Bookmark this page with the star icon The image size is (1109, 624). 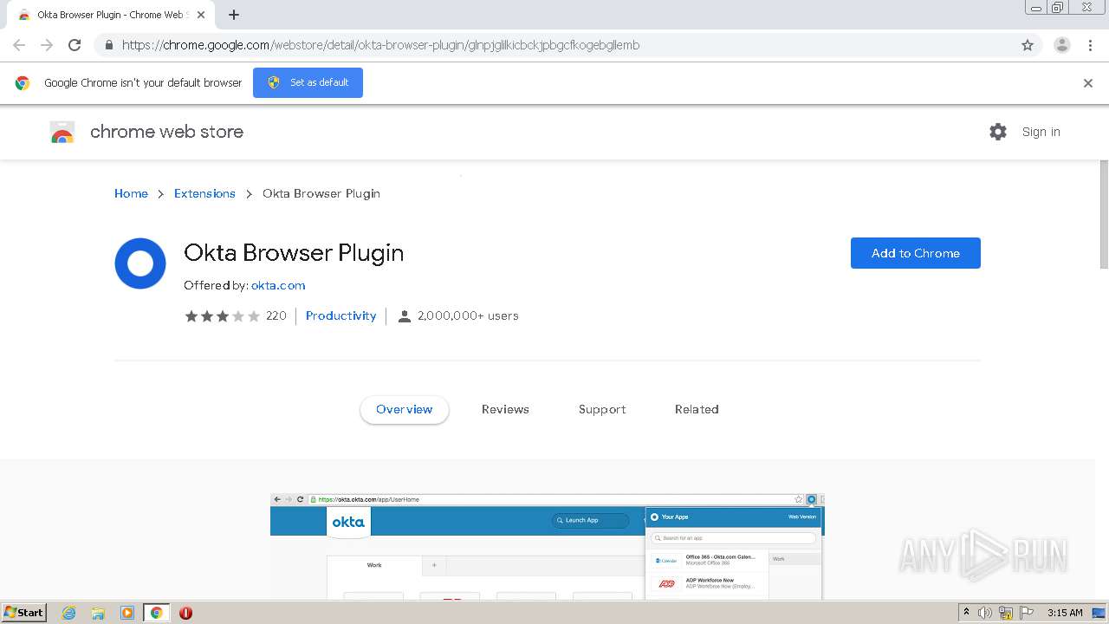click(1028, 45)
